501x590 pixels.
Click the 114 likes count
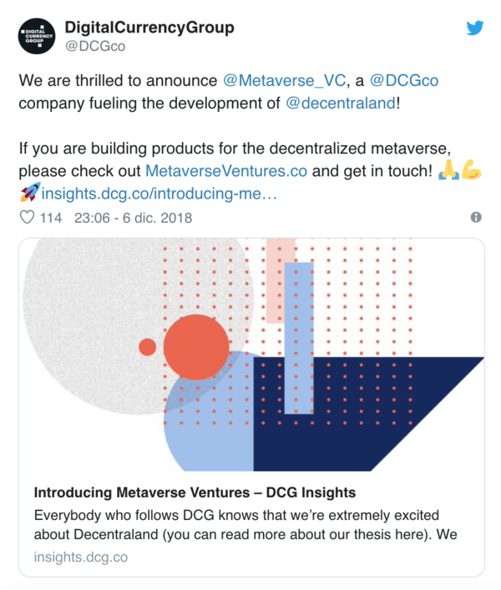pyautogui.click(x=51, y=218)
